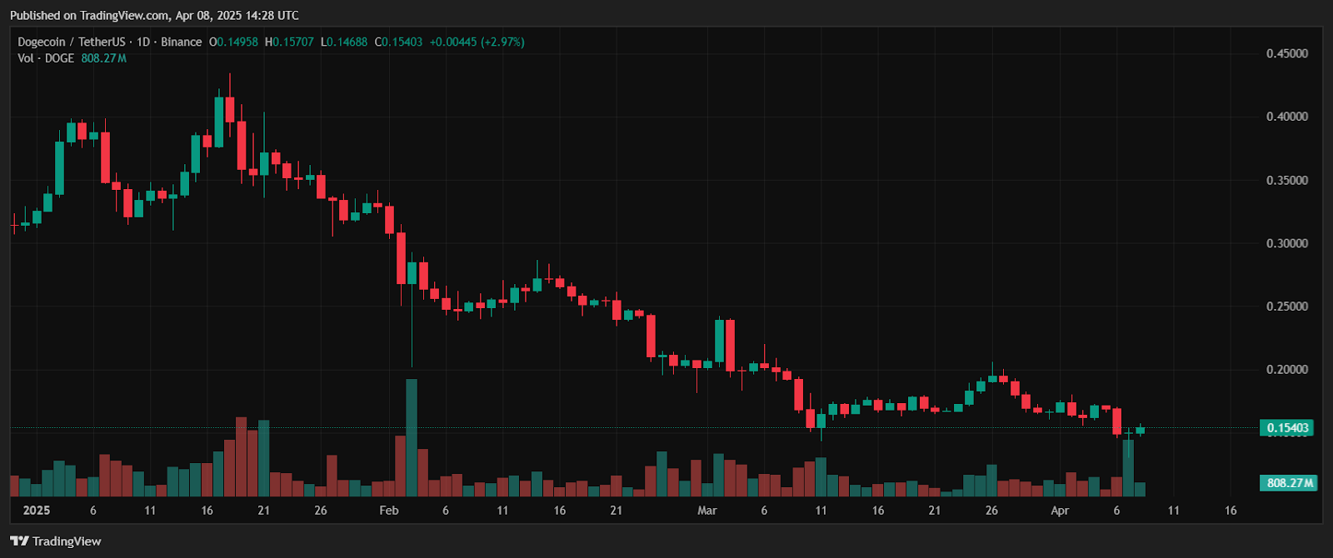The height and width of the screenshot is (558, 1333).
Task: Click the 808.27M volume tag on the right axis
Action: pos(1290,483)
